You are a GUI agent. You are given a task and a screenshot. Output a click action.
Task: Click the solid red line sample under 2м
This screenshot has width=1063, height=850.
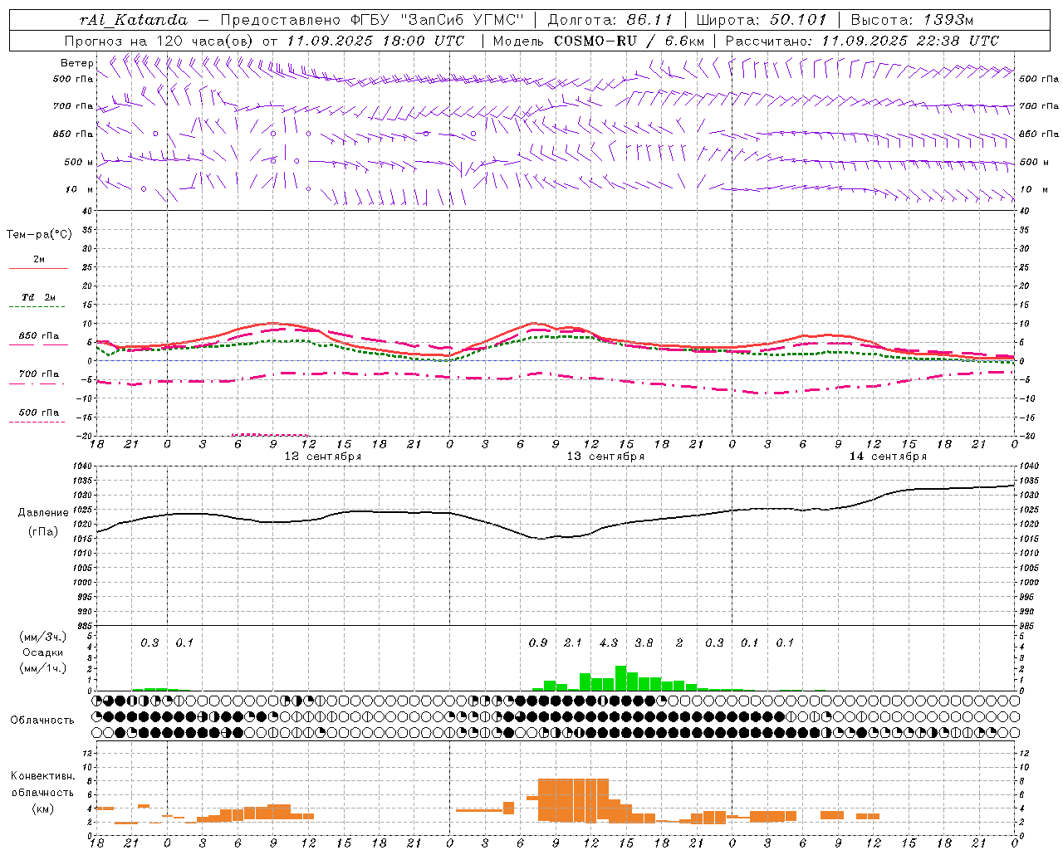pos(38,268)
